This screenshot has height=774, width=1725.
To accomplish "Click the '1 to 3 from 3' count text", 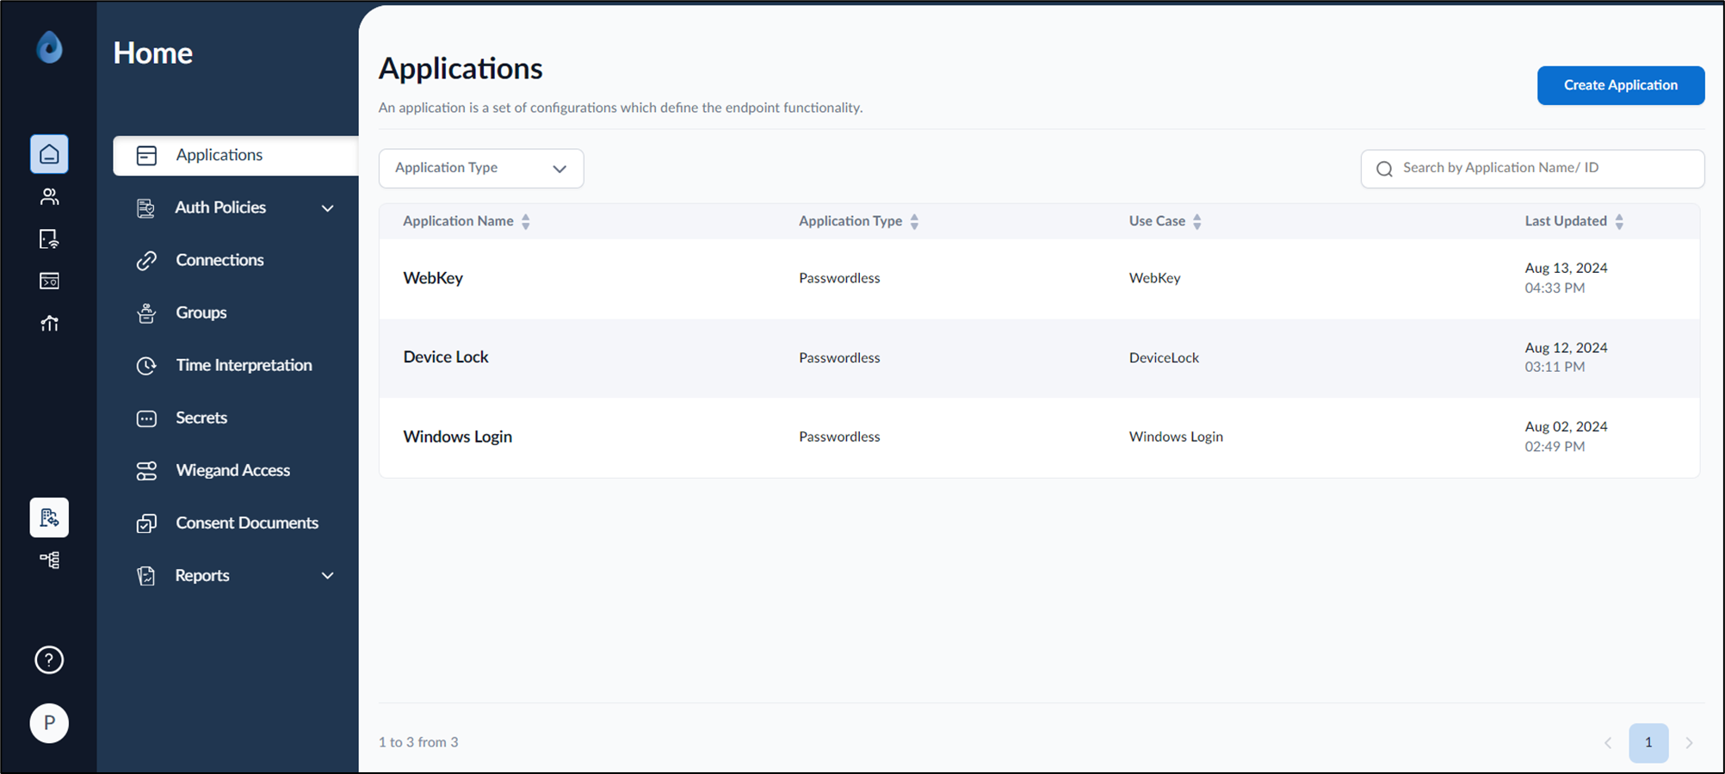I will 418,742.
